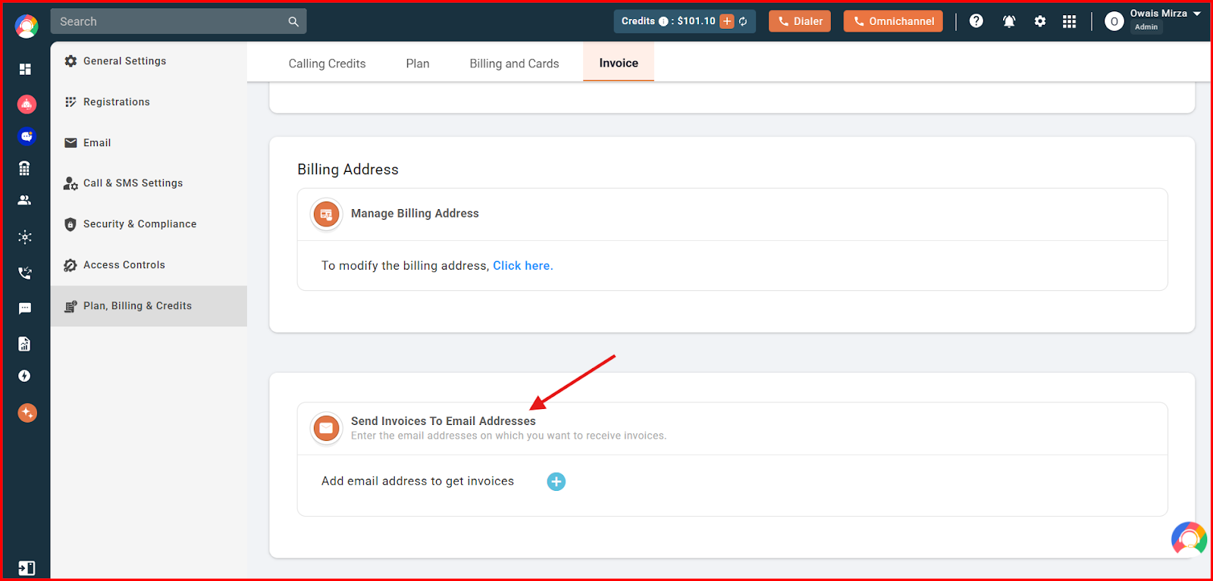Open the pink bot icon in left rail

(x=27, y=104)
